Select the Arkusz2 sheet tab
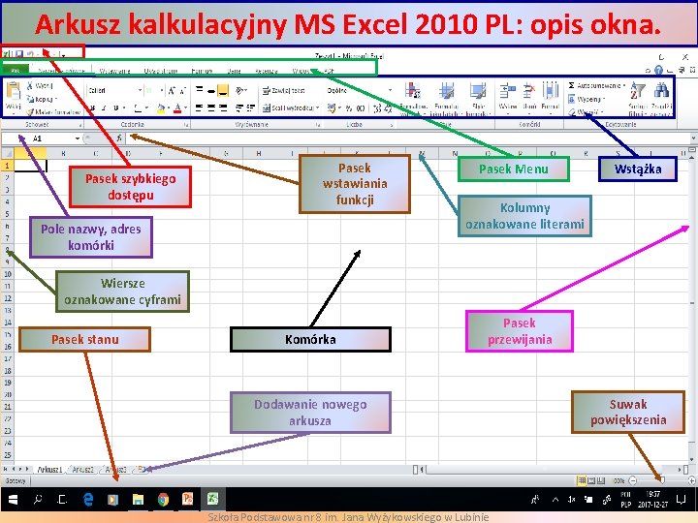 pos(82,469)
